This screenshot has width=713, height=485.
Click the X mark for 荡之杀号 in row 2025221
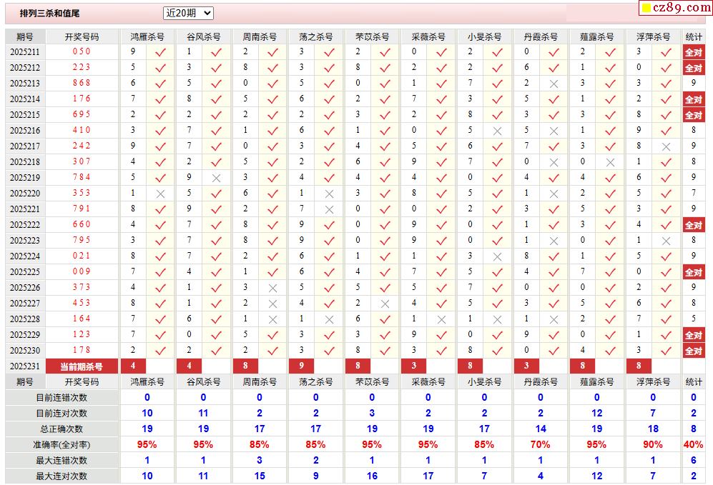tap(329, 209)
